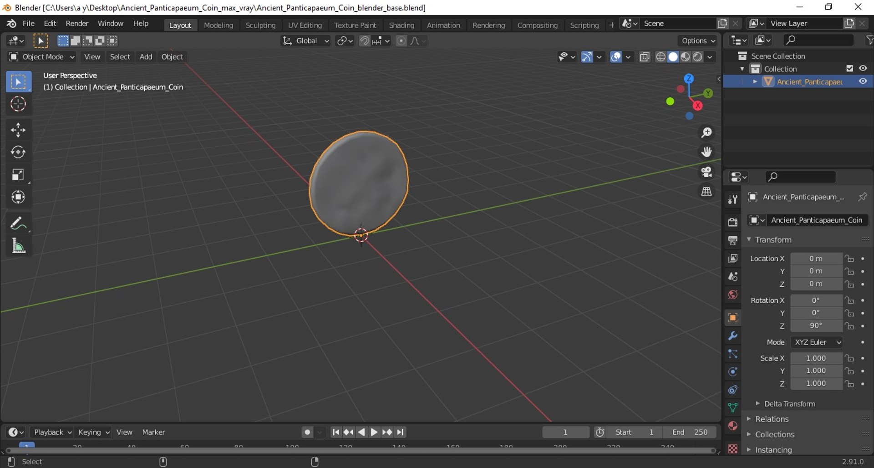Screen dimensions: 874x468
Task: Open the Object Constraints properties tab
Action: pyautogui.click(x=732, y=390)
